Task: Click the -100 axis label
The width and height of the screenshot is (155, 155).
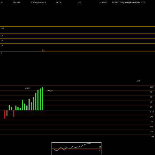Action: [152, 137]
